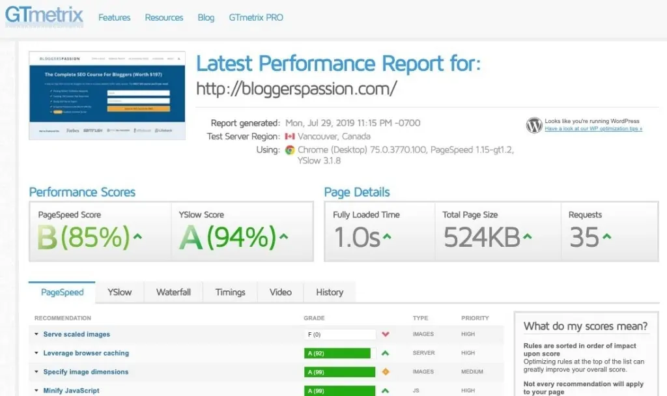Open GTmetrix PRO

coord(255,18)
